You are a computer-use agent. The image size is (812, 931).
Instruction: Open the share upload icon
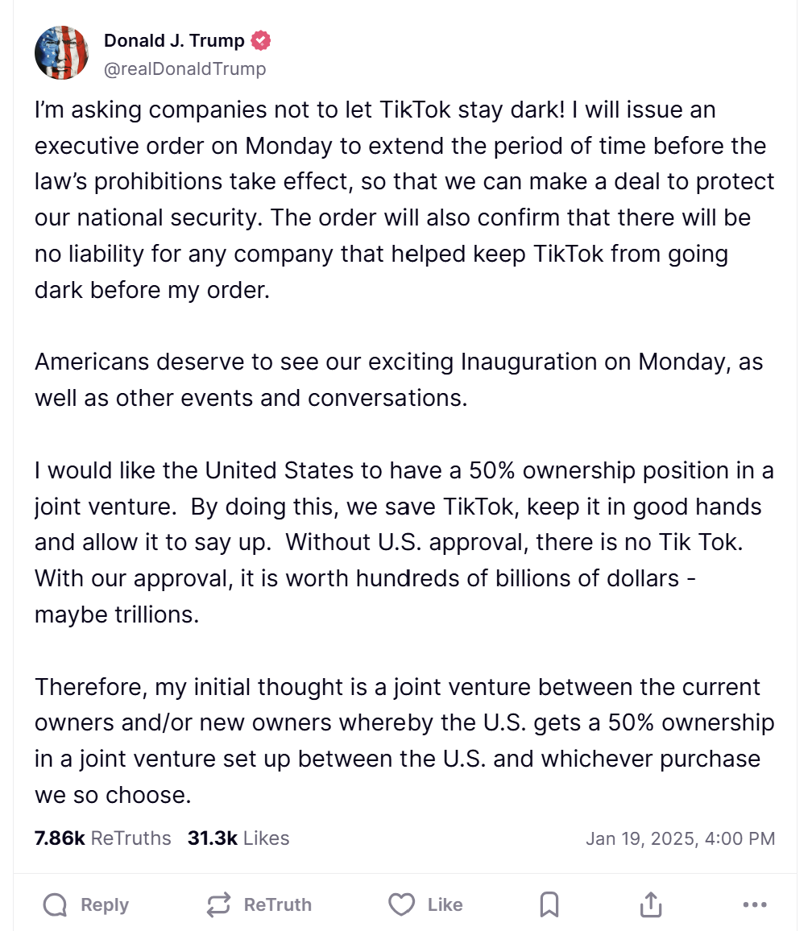tap(651, 904)
